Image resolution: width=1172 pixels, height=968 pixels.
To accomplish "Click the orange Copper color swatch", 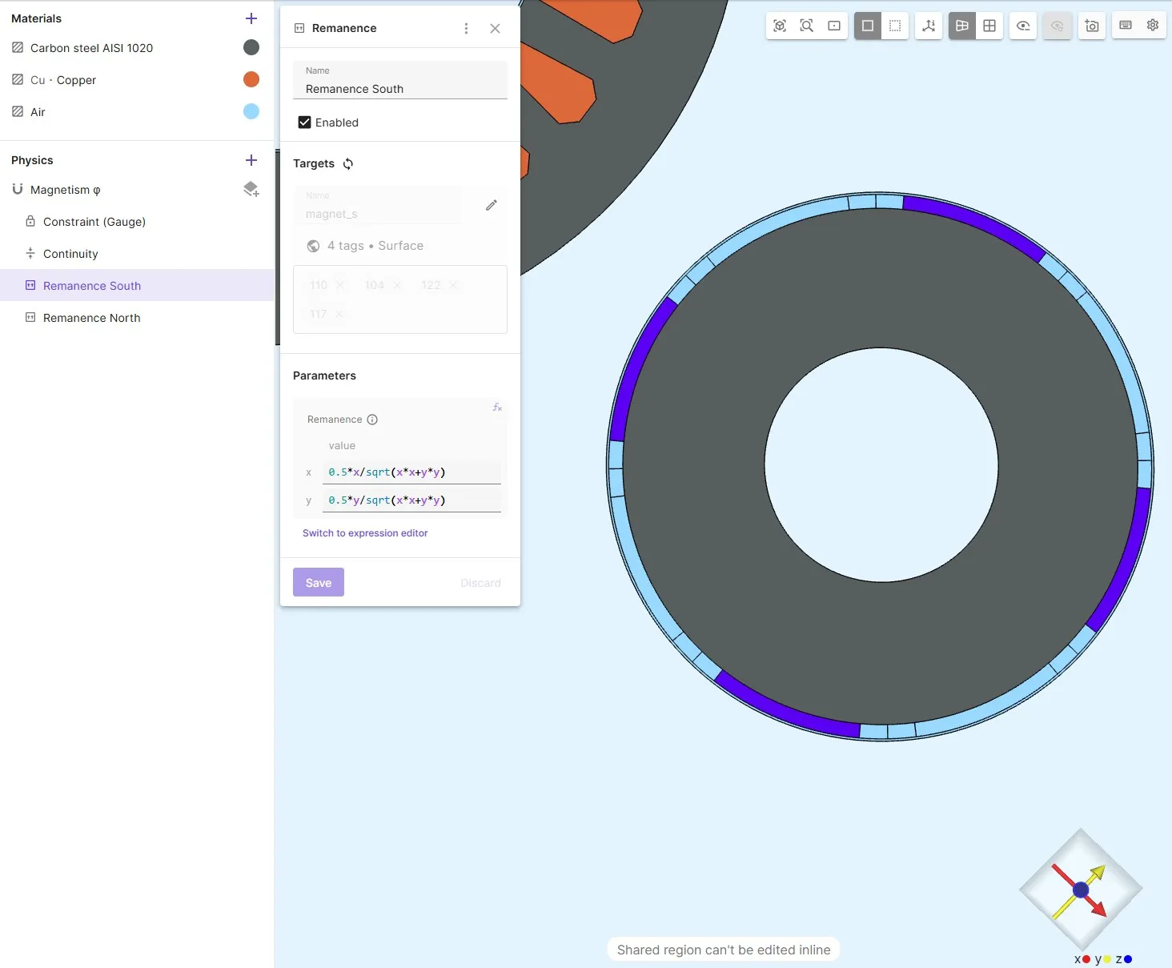I will 251,79.
